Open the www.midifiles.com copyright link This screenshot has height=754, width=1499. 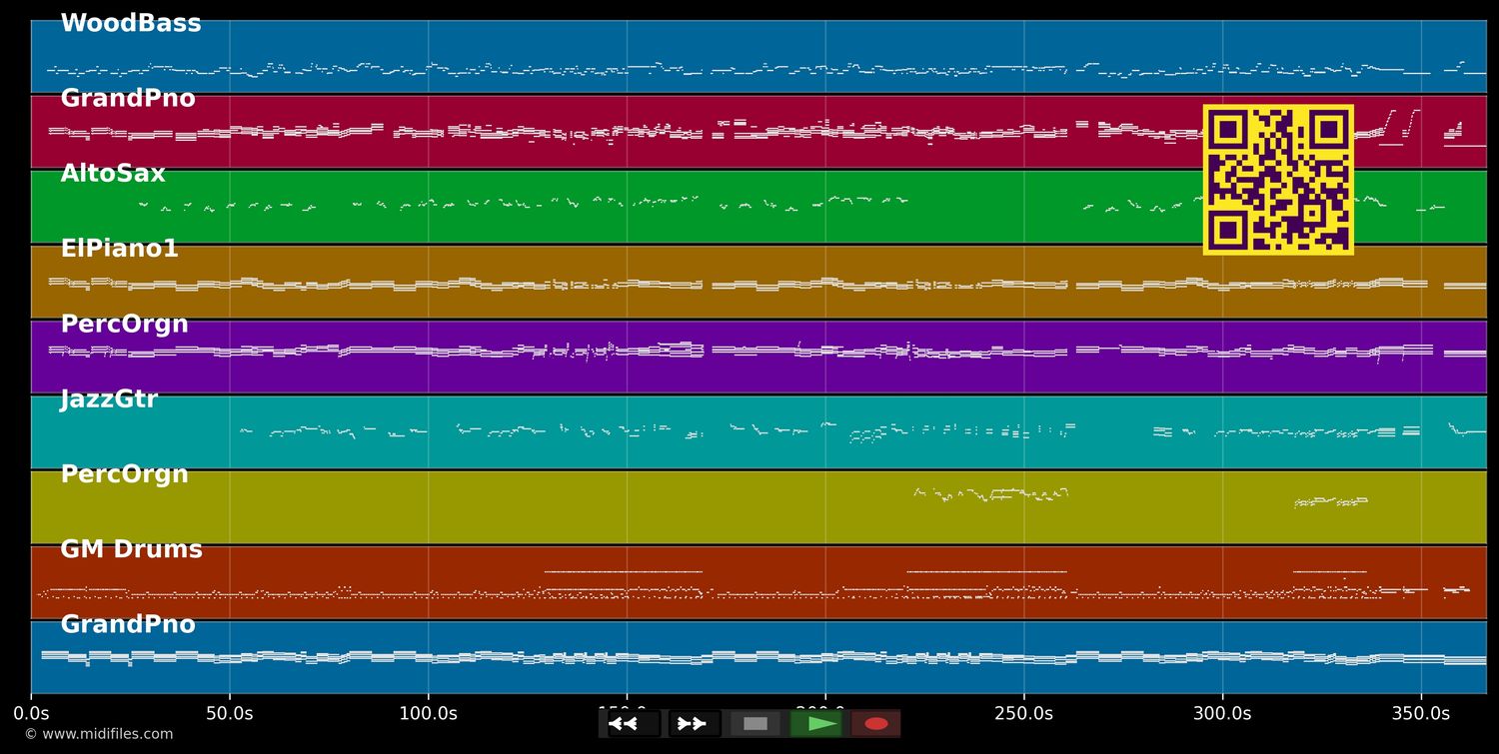tap(98, 734)
